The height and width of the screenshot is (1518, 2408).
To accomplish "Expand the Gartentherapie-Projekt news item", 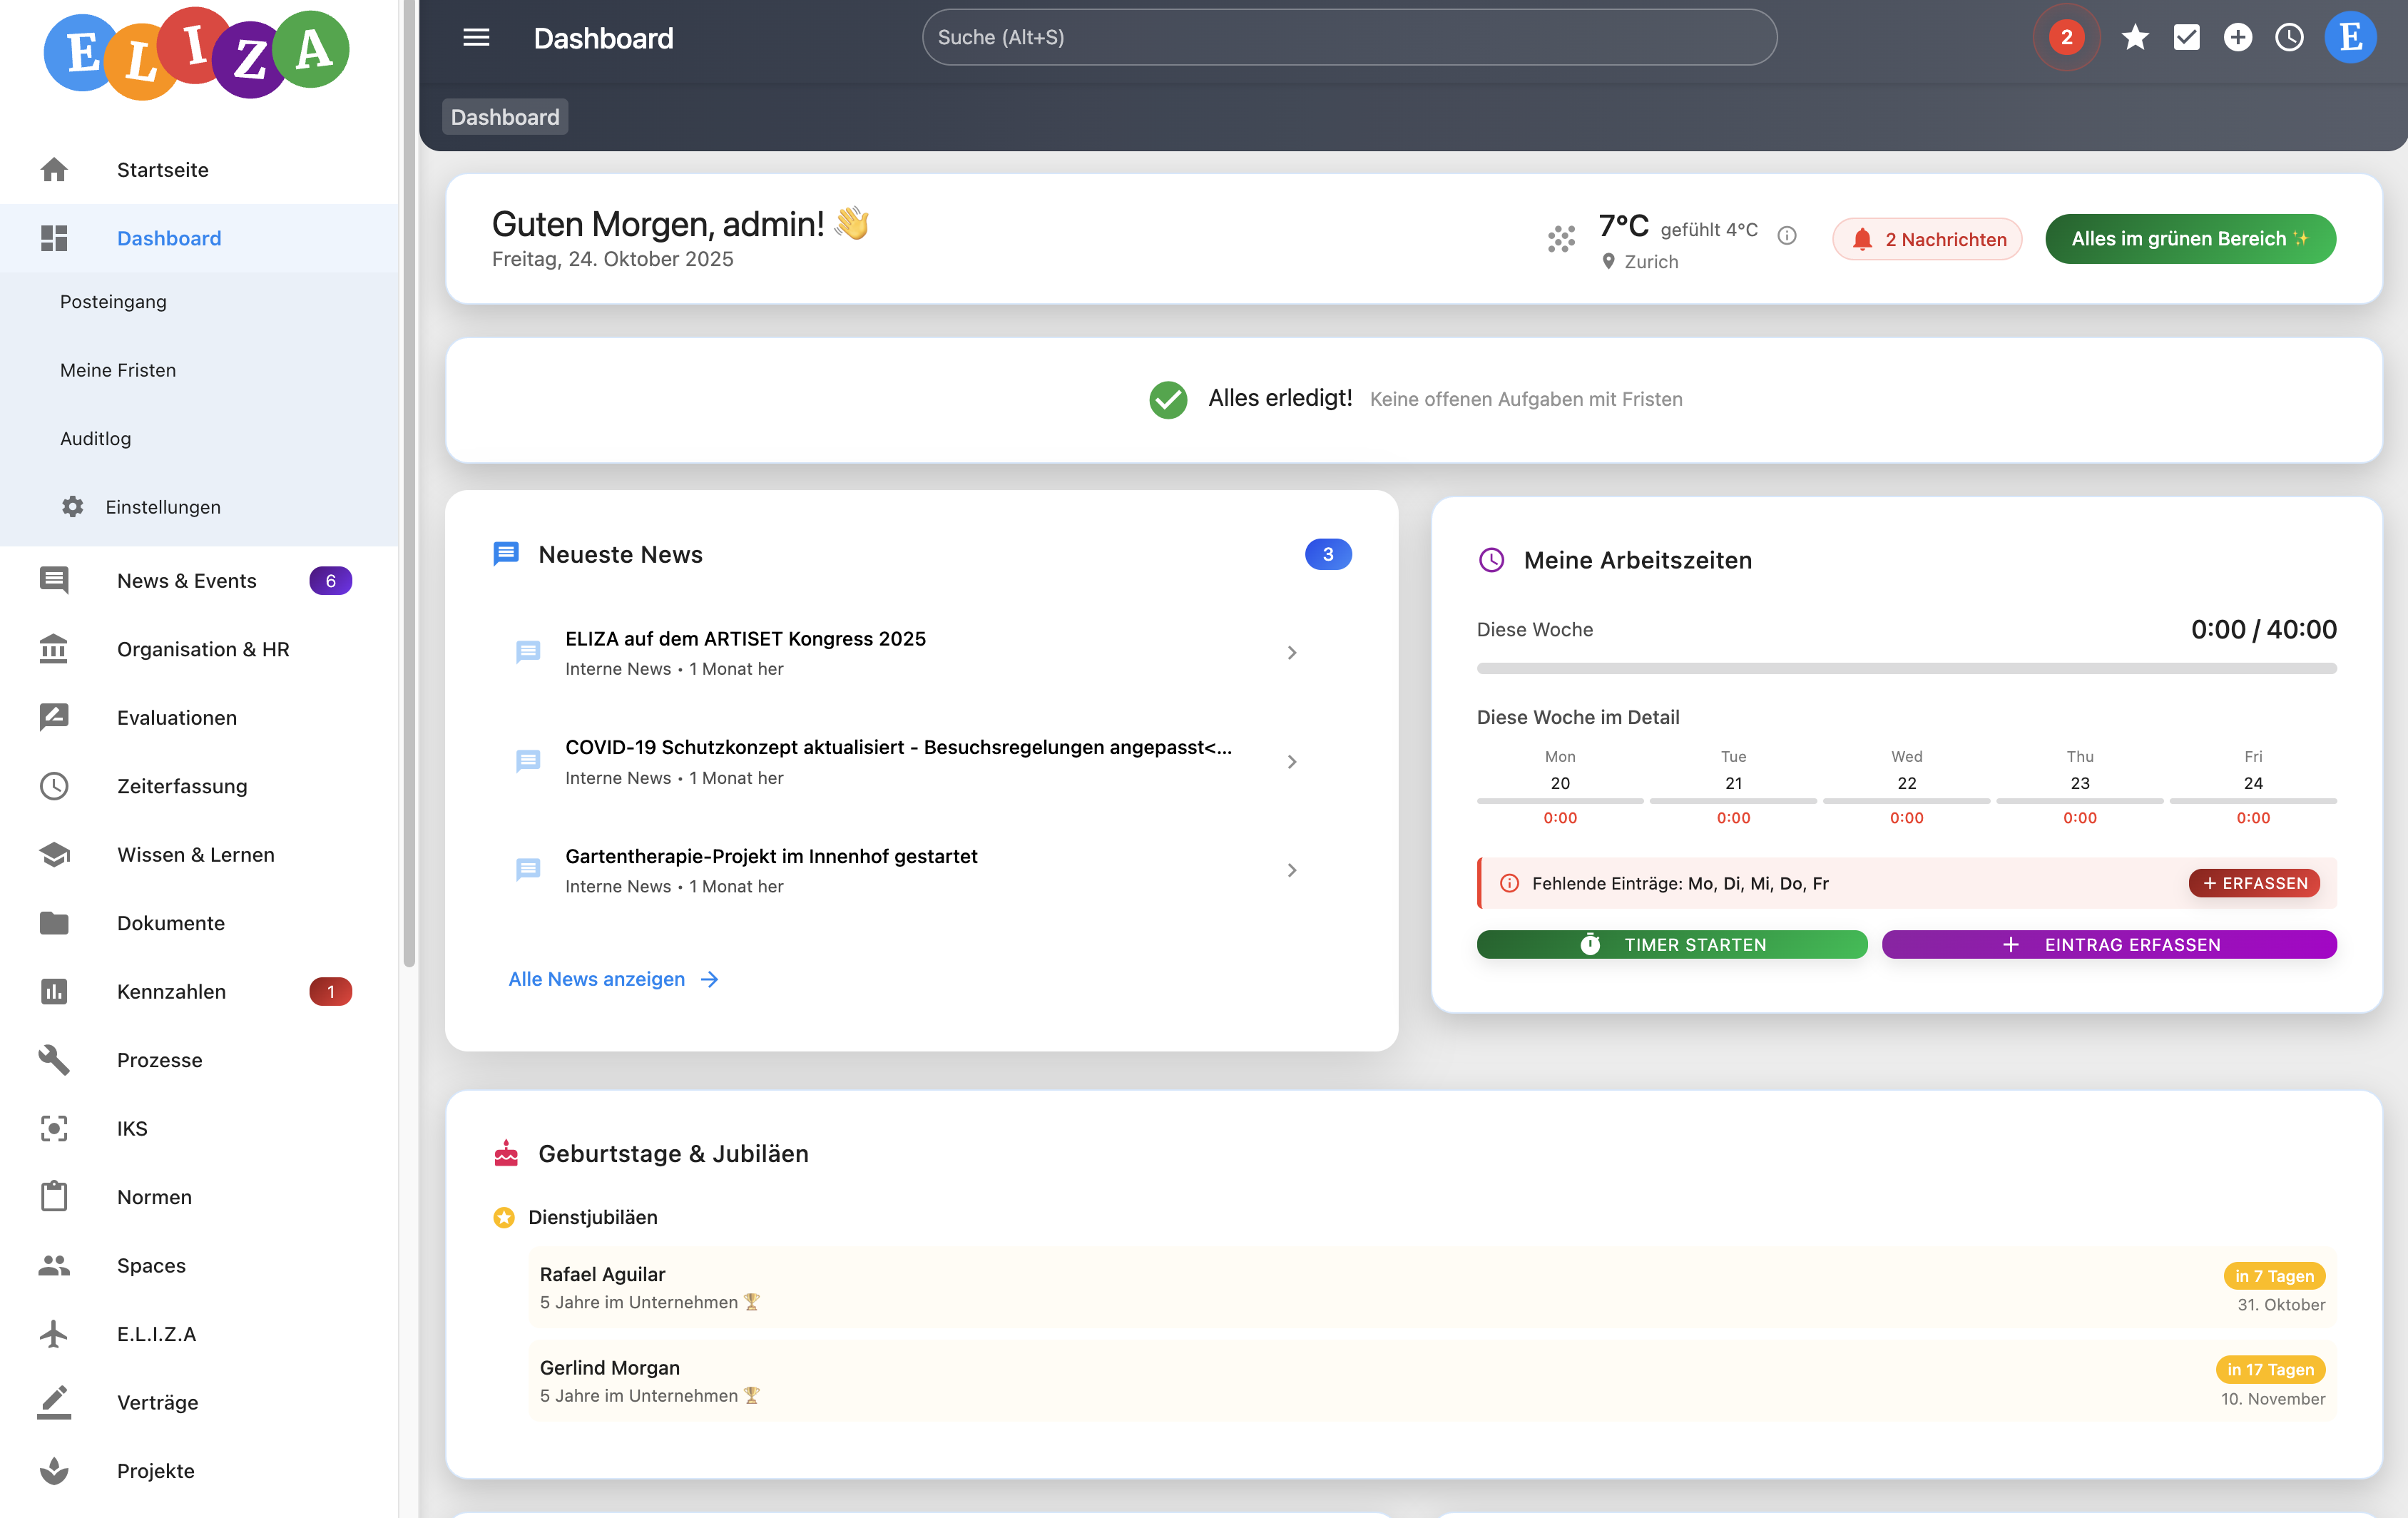I will click(x=1292, y=870).
